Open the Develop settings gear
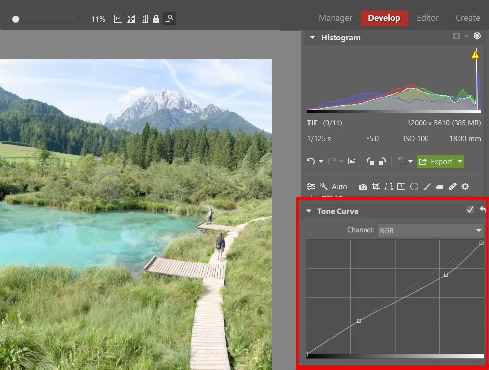Screen dimensions: 489x370 pyautogui.click(x=465, y=186)
